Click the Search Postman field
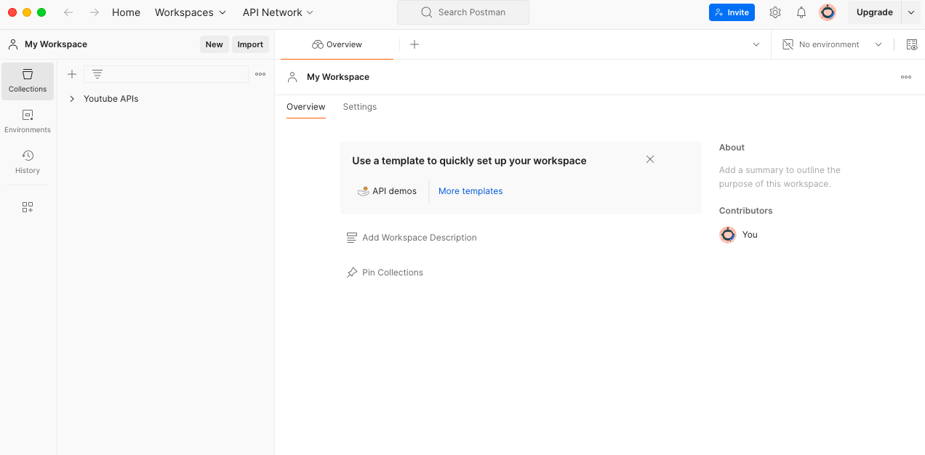This screenshot has height=455, width=925. [x=463, y=12]
